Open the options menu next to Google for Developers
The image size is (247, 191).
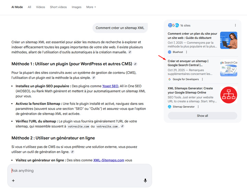point(202,79)
